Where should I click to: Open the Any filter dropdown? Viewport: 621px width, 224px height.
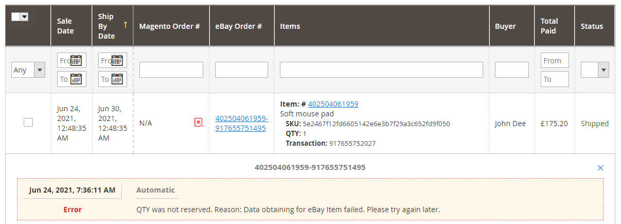(28, 70)
